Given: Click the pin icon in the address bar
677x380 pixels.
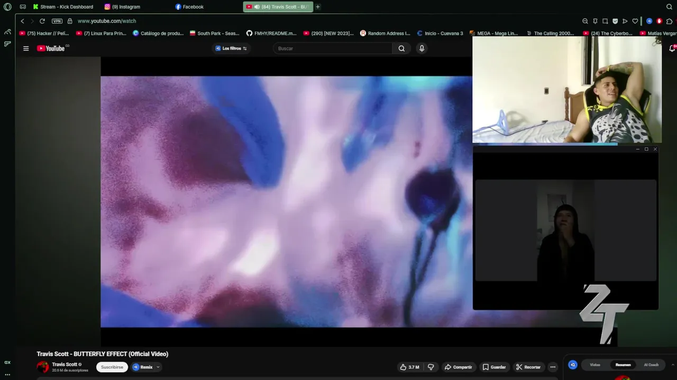Looking at the screenshot, I should (x=595, y=21).
